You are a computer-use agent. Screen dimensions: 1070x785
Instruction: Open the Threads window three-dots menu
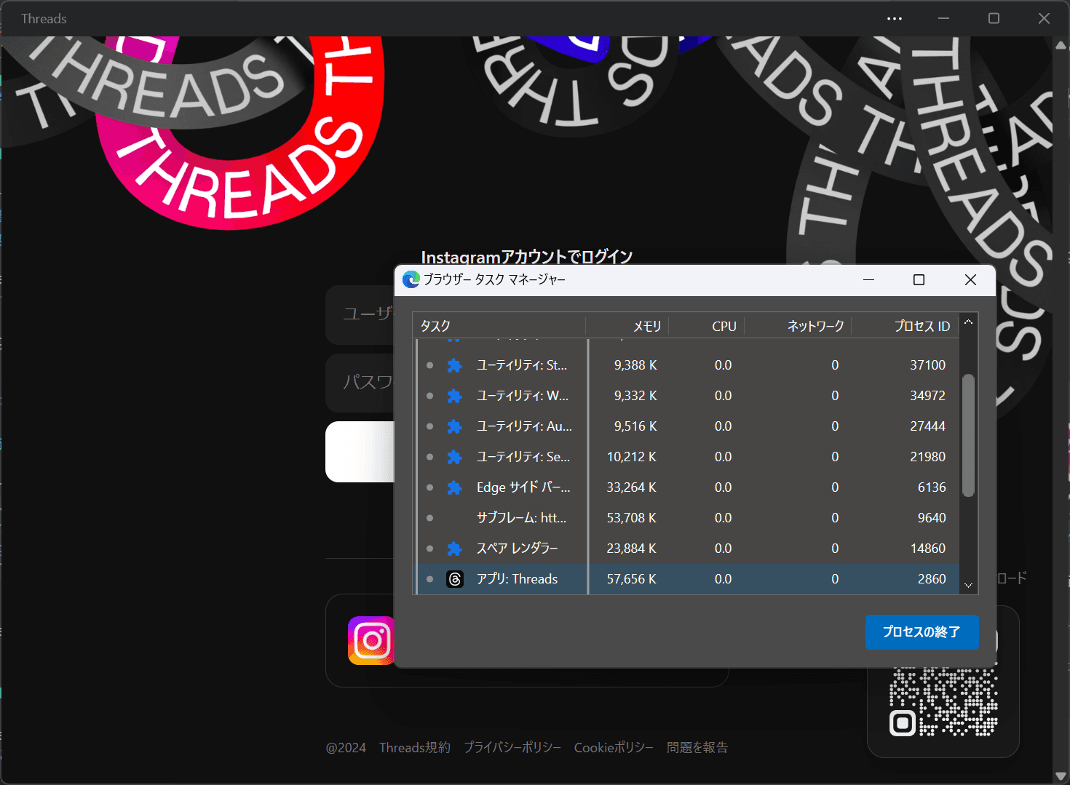pyautogui.click(x=895, y=18)
